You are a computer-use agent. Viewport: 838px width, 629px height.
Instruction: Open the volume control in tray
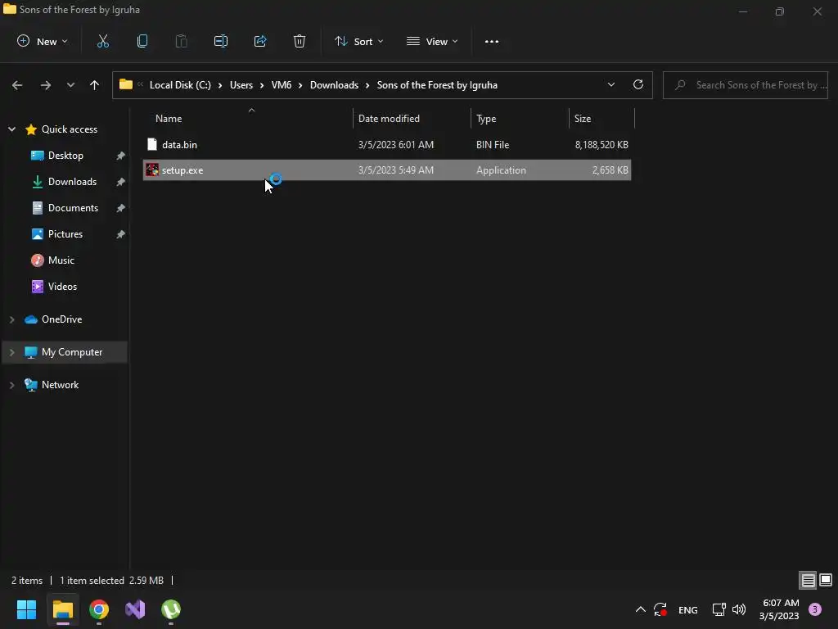(x=739, y=609)
